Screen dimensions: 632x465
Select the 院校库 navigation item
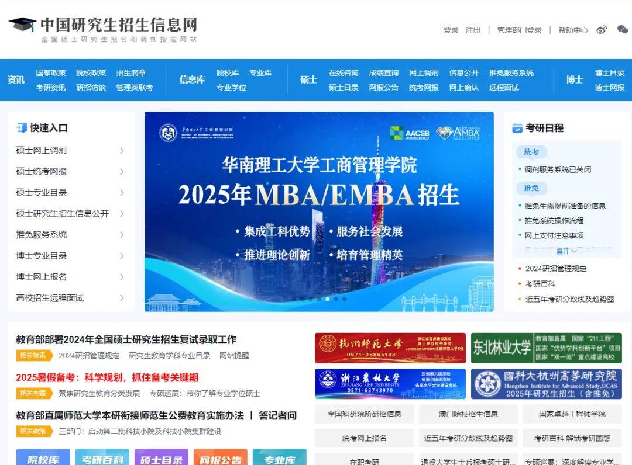227,73
